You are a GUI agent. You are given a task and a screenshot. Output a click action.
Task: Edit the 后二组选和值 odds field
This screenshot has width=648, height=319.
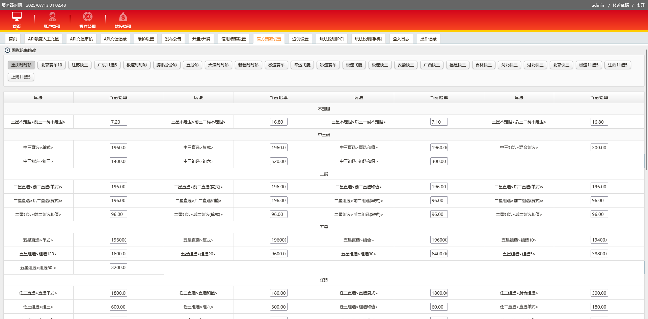(x=599, y=214)
